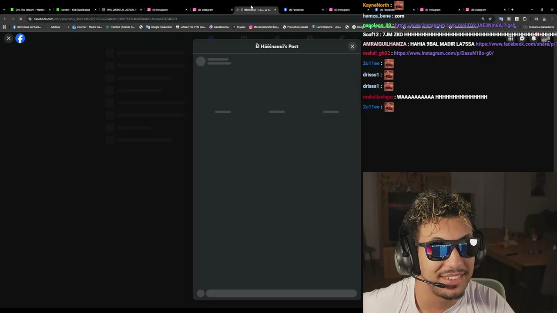Expand the tab search chevron
This screenshot has width=557, height=313.
click(x=4, y=10)
